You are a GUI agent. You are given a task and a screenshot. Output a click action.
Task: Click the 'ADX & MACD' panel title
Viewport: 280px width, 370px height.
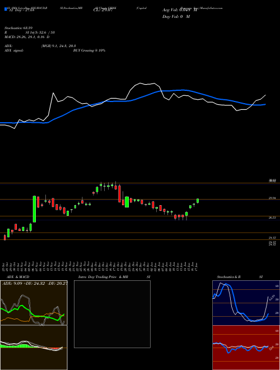click(x=18, y=277)
